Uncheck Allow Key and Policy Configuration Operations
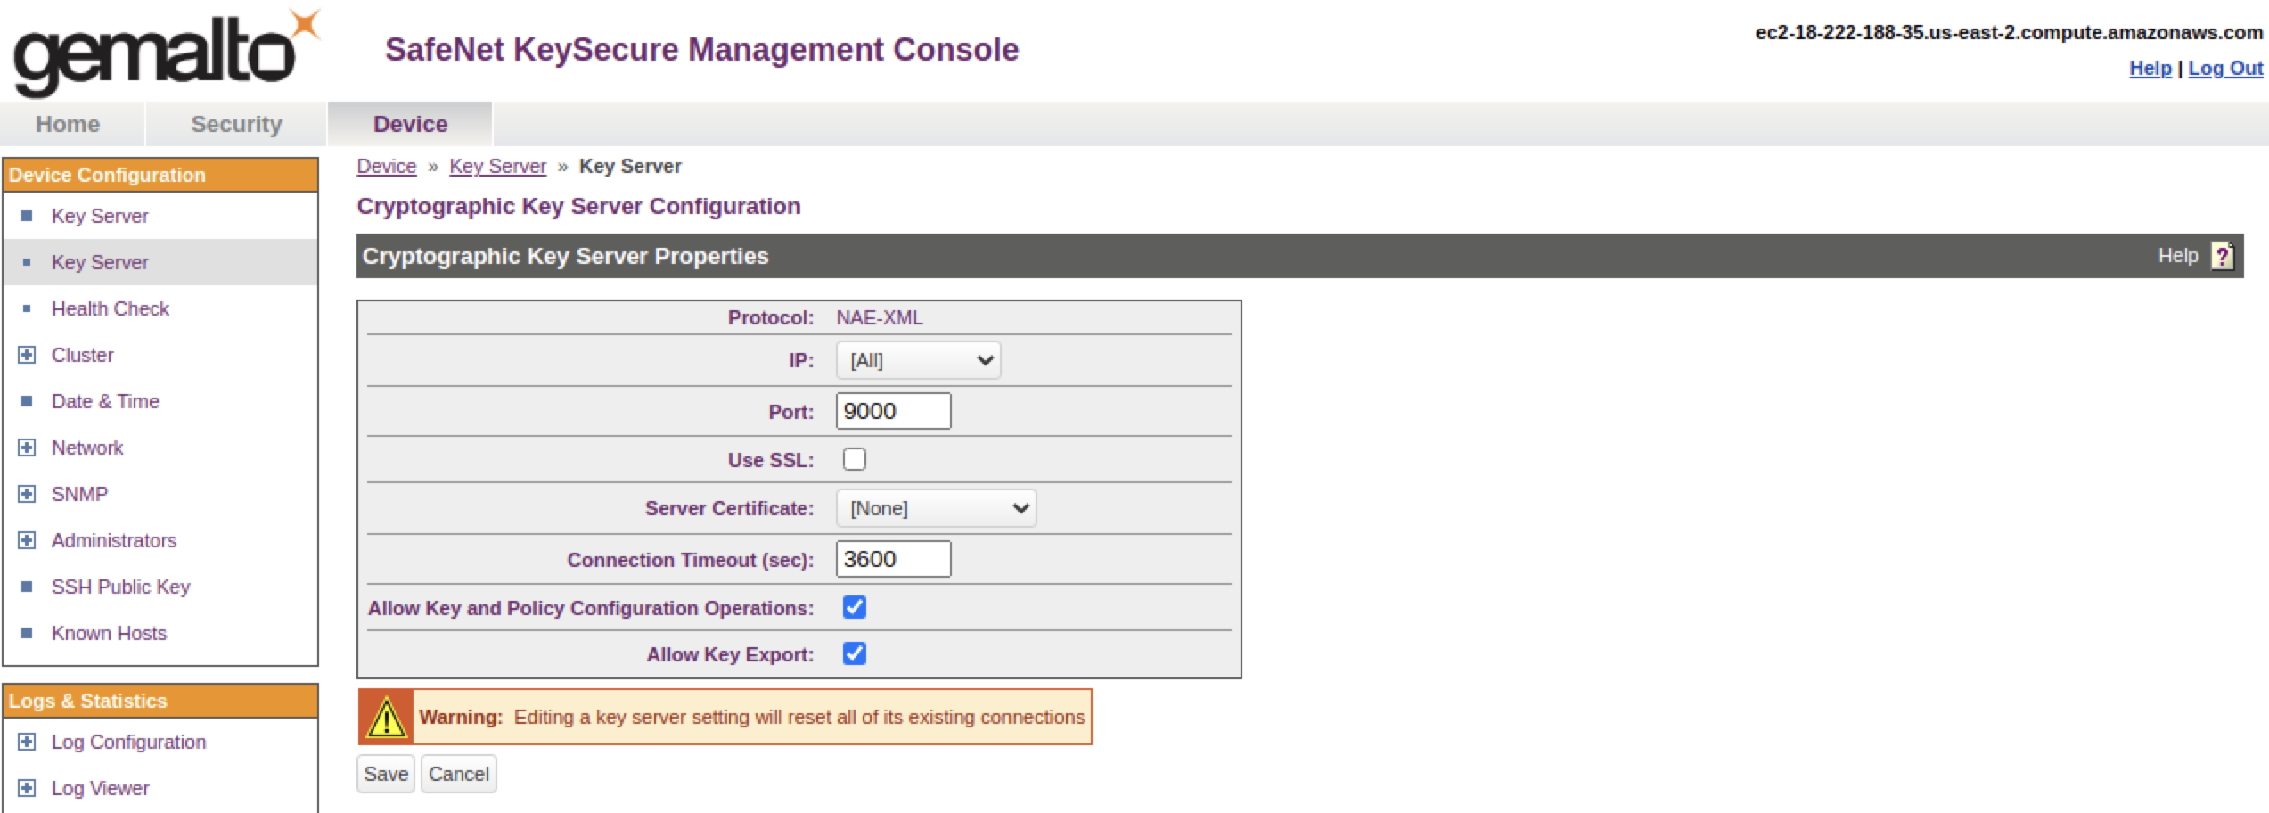Viewport: 2269px width, 813px height. 854,608
